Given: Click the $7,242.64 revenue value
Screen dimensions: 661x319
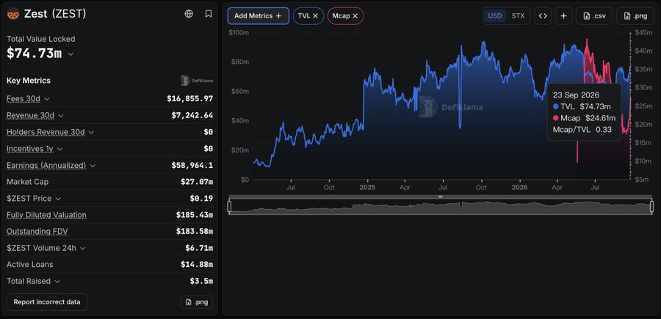Looking at the screenshot, I should (192, 115).
